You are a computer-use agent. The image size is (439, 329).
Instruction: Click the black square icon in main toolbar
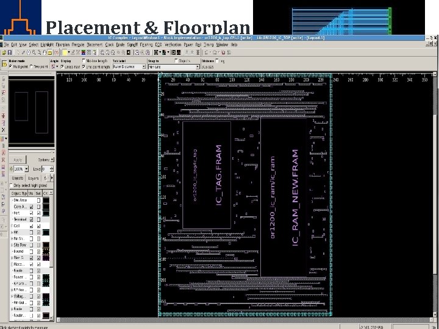click(x=129, y=52)
